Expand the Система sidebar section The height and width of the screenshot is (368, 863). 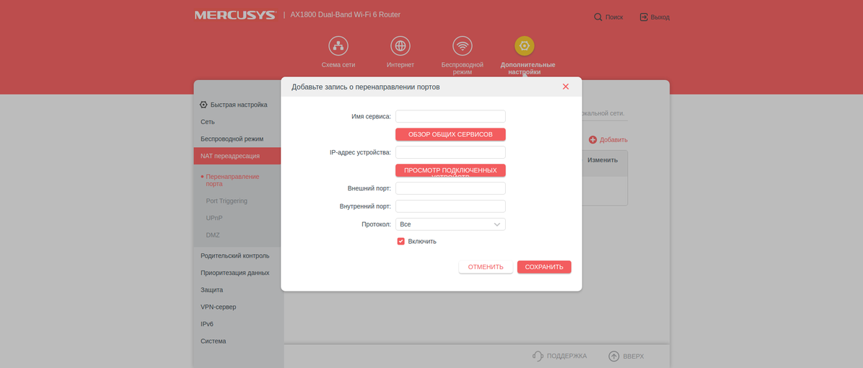[213, 341]
